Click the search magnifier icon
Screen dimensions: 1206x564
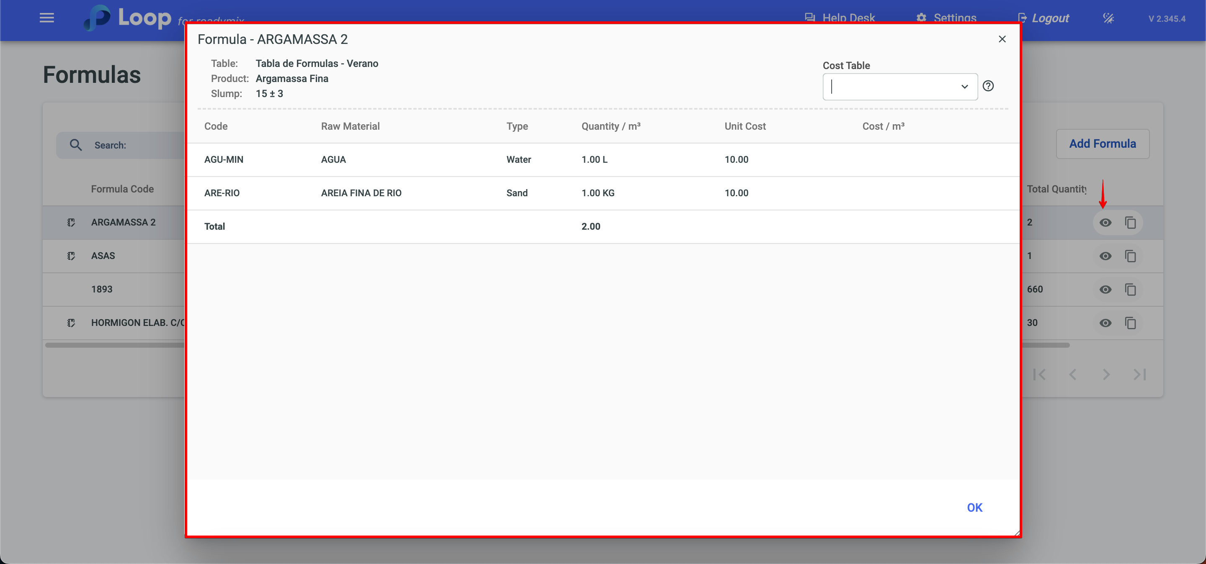(76, 145)
